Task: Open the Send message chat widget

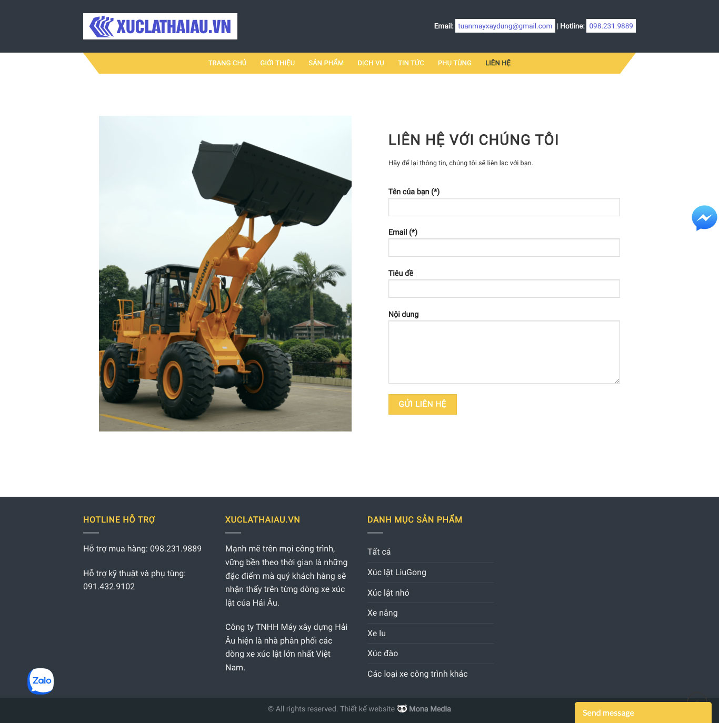Action: tap(643, 712)
